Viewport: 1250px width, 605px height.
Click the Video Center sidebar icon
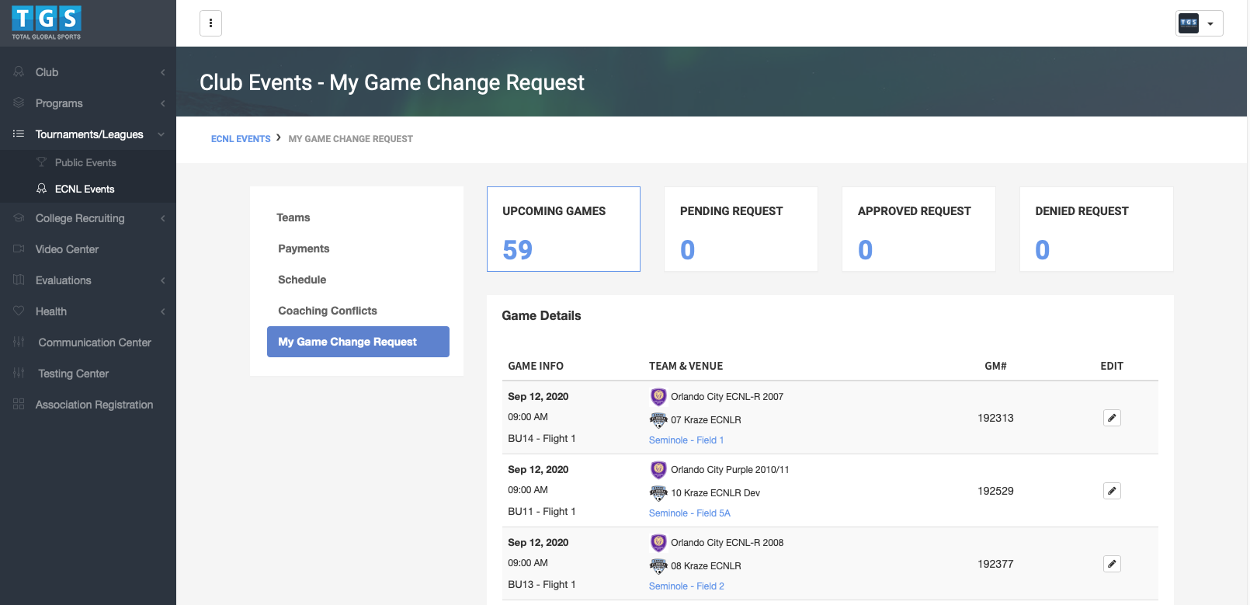[19, 249]
